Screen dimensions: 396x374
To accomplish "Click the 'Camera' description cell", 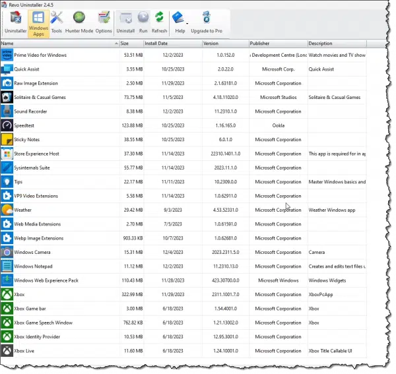I will point(316,252).
